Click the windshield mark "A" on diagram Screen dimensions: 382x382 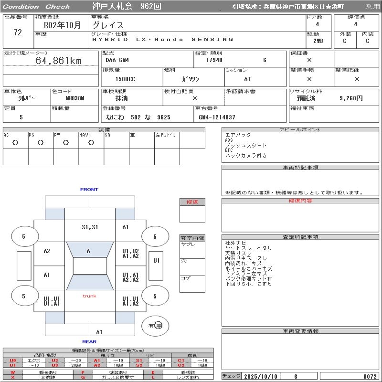(88, 251)
